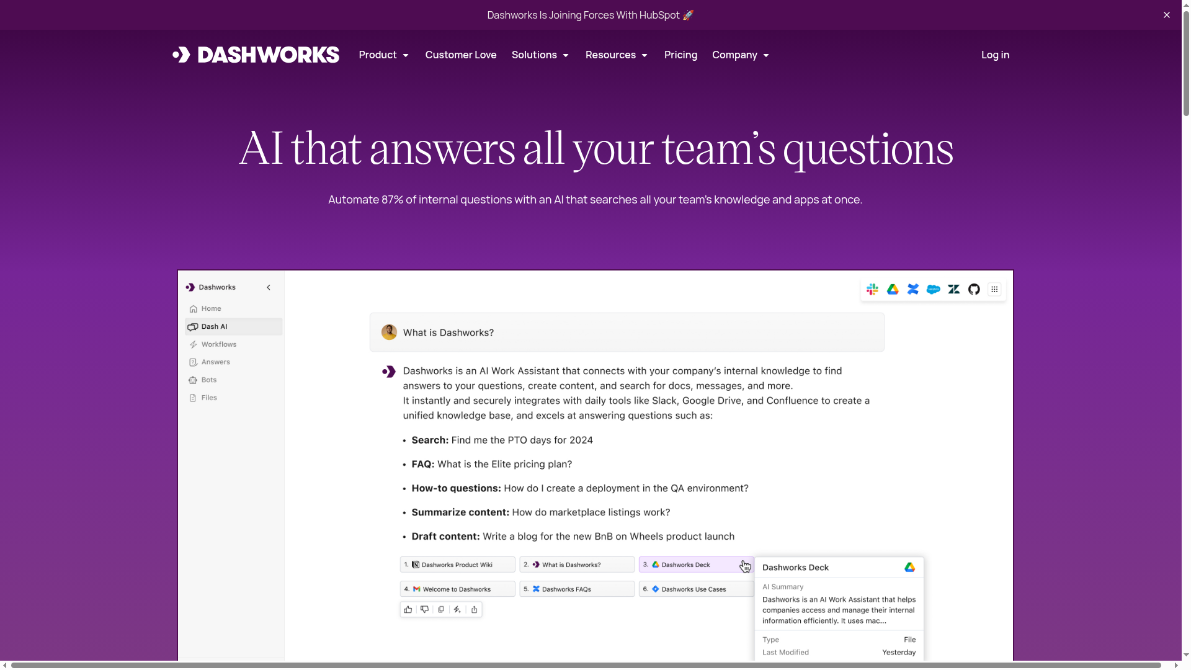The height and width of the screenshot is (670, 1191).
Task: Click the thumbs up feedback icon
Action: pyautogui.click(x=408, y=609)
